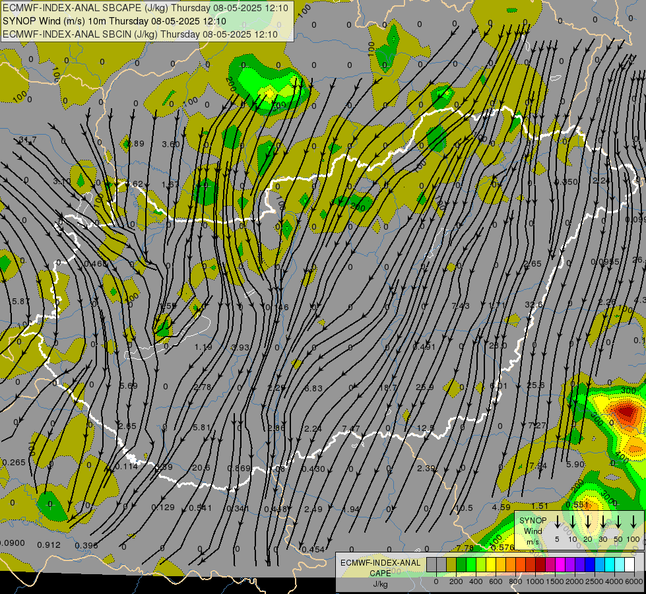The height and width of the screenshot is (594, 646).
Task: Click the SBCIN value 25.6
Action: pos(536,385)
